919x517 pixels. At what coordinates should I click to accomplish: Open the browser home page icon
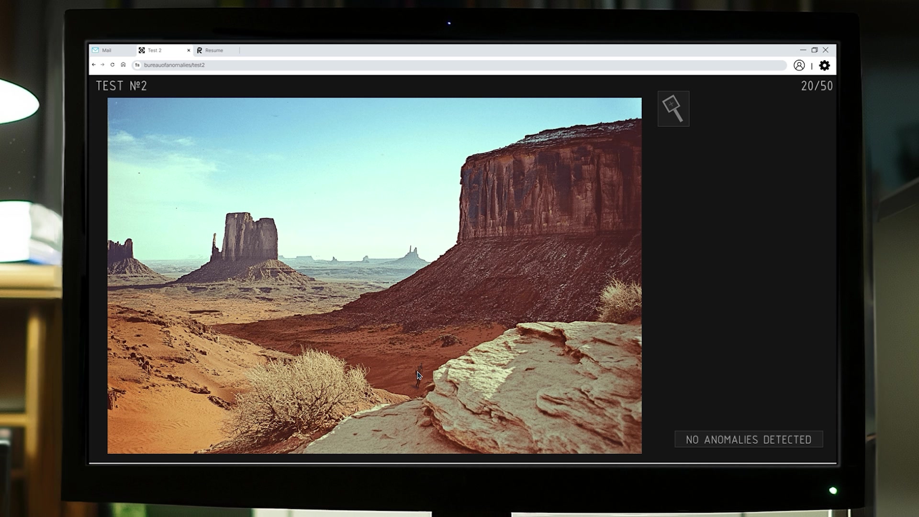pyautogui.click(x=123, y=65)
